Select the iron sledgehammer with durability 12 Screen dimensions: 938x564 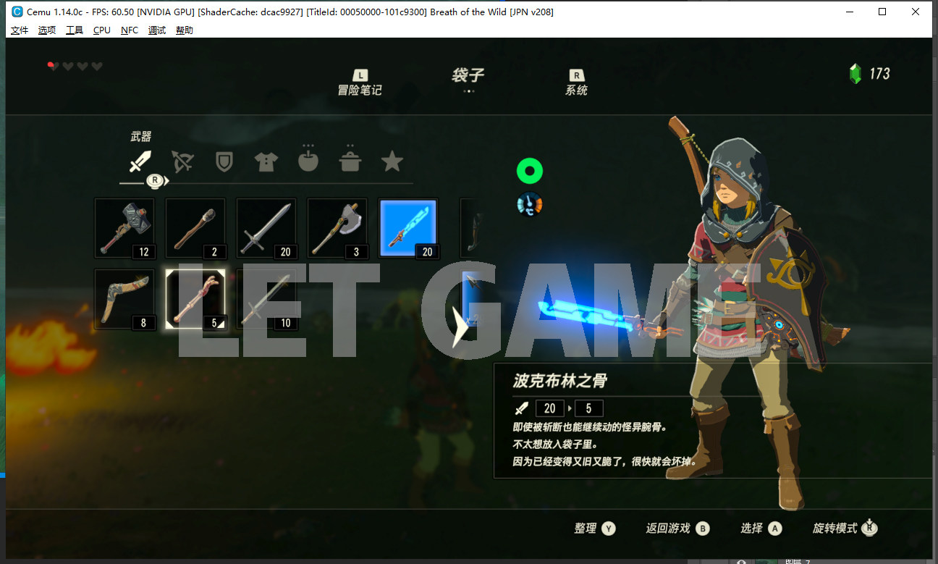124,228
